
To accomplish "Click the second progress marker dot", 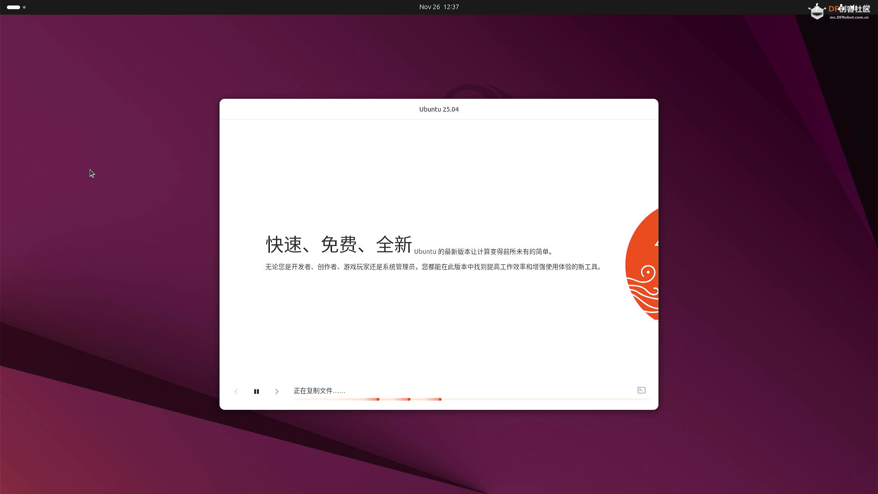I will [x=409, y=399].
